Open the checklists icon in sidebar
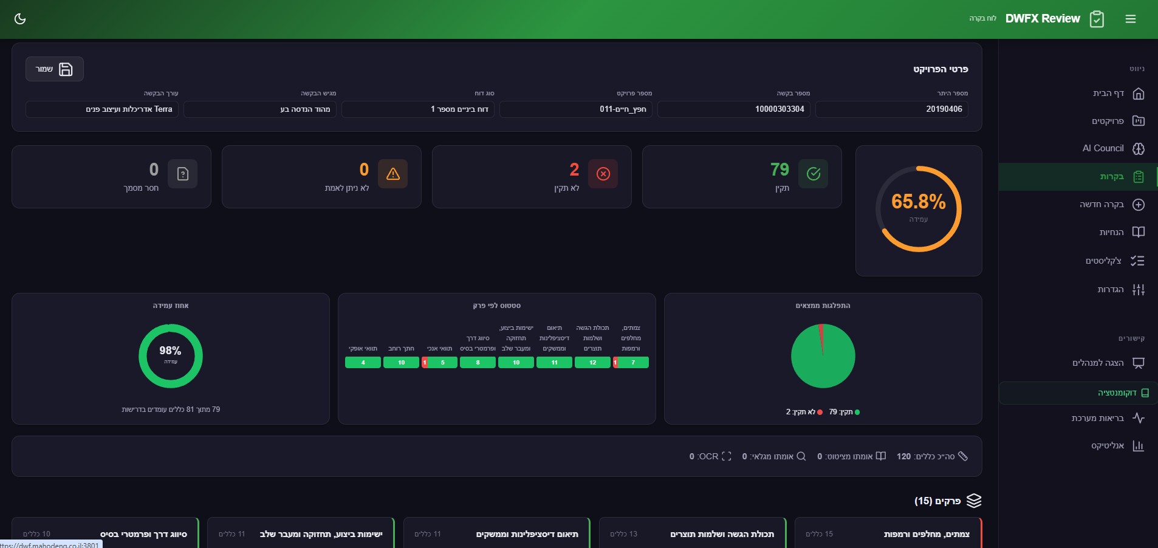The width and height of the screenshot is (1158, 548). coord(1137,261)
